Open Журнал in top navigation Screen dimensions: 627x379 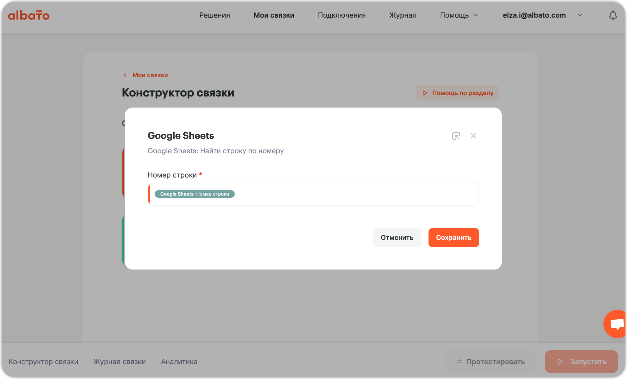coord(403,15)
